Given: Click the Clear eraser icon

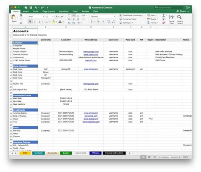Looking at the screenshot, I should coord(164,23).
